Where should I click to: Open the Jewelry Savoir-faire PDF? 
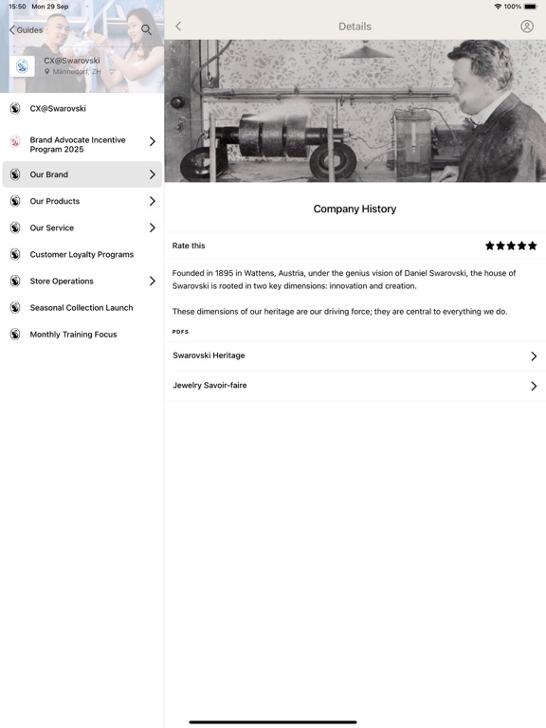coord(355,386)
